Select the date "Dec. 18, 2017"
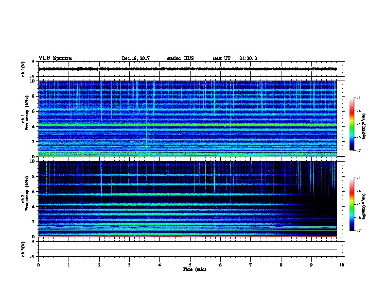The height and width of the screenshot is (297, 385). click(136, 58)
